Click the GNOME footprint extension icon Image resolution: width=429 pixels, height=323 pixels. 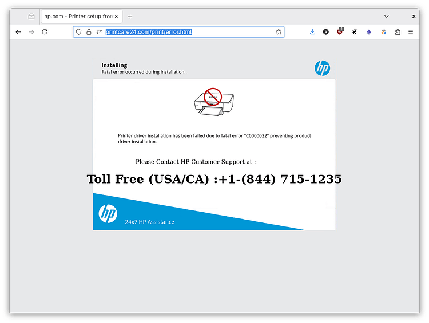(x=354, y=32)
